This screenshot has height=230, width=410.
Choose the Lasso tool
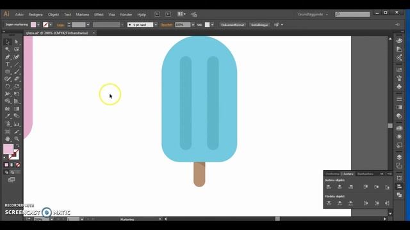point(17,50)
